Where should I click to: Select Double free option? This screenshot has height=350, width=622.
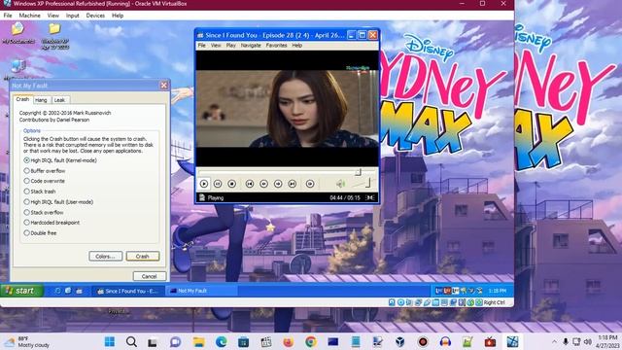(40, 233)
